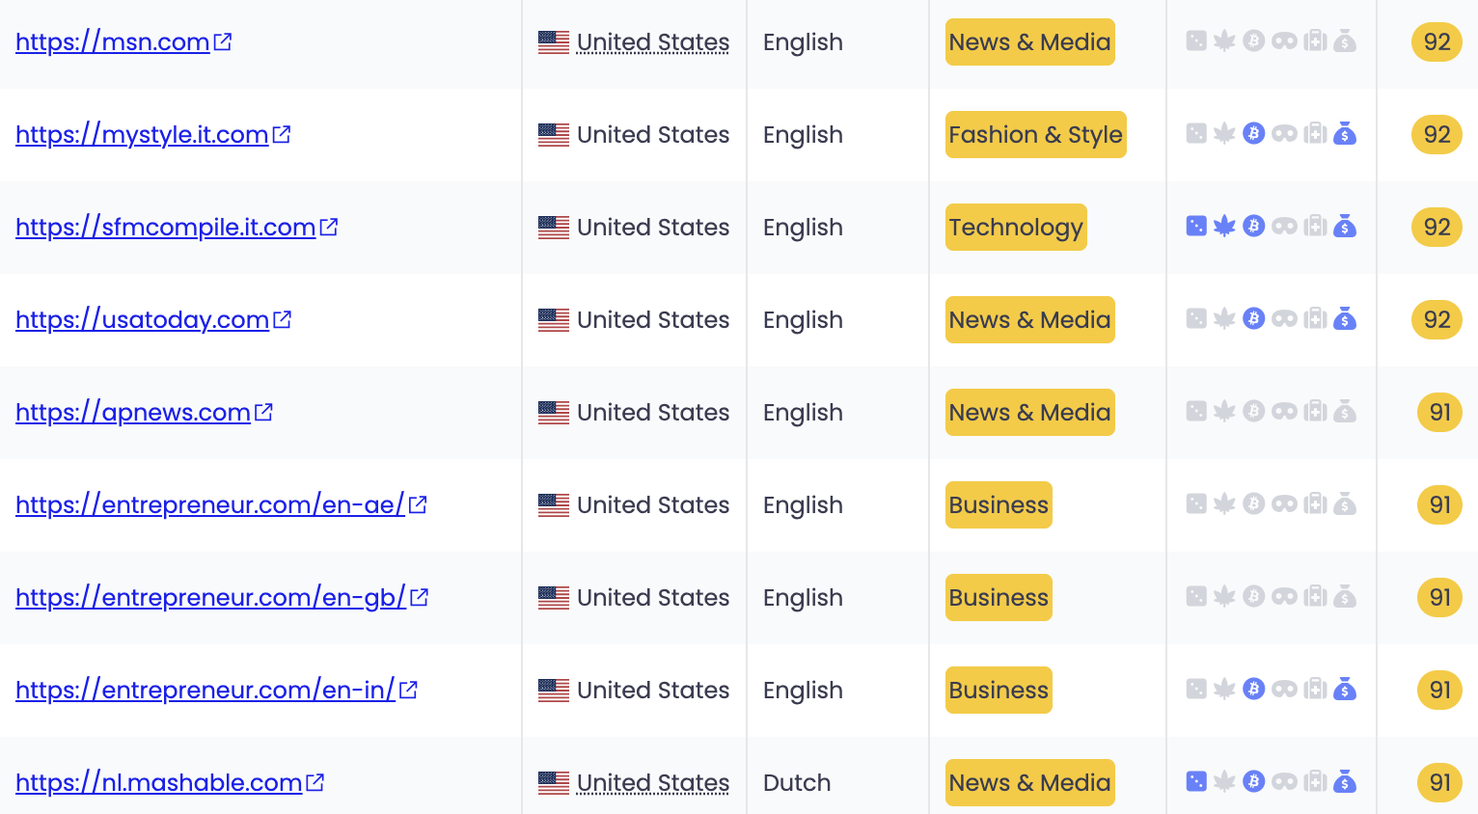
Task: Click the mask icon in the msn.com row
Action: pos(1284,41)
